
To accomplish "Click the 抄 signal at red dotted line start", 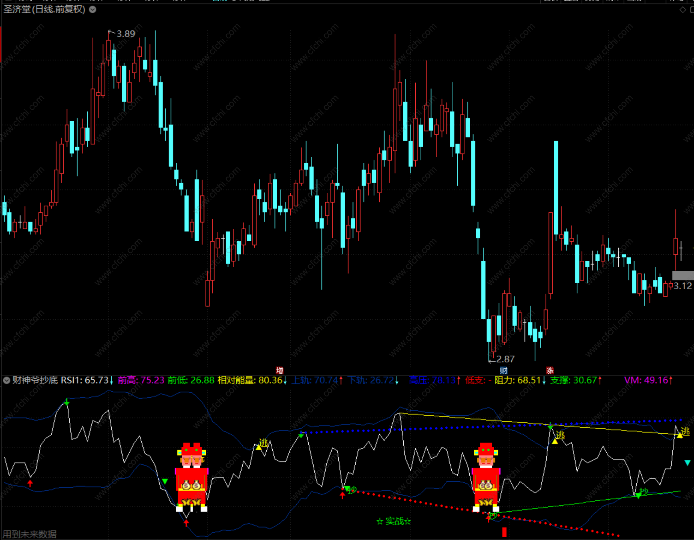I will click(x=352, y=490).
